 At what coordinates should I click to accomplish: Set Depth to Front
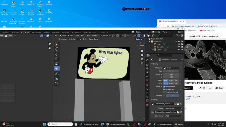click(171, 80)
